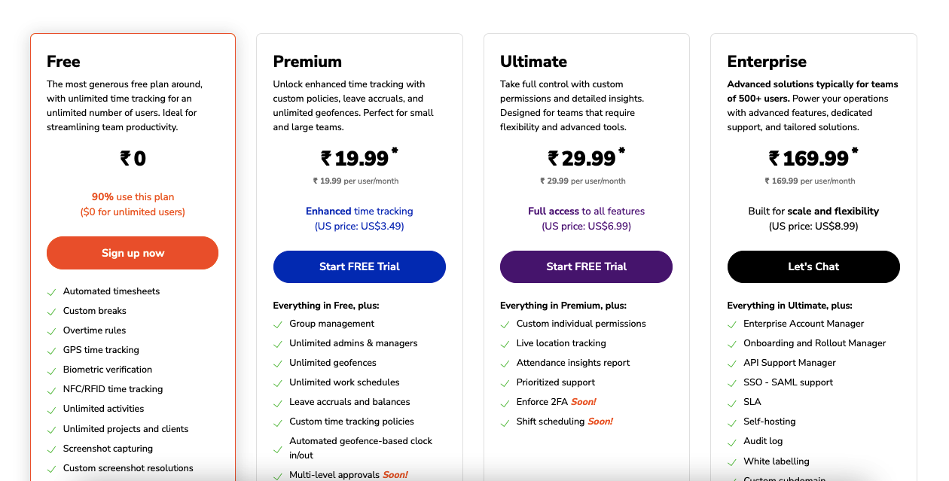
Task: Click the checkmark beside Enterprise Account Manager
Action: click(x=732, y=324)
